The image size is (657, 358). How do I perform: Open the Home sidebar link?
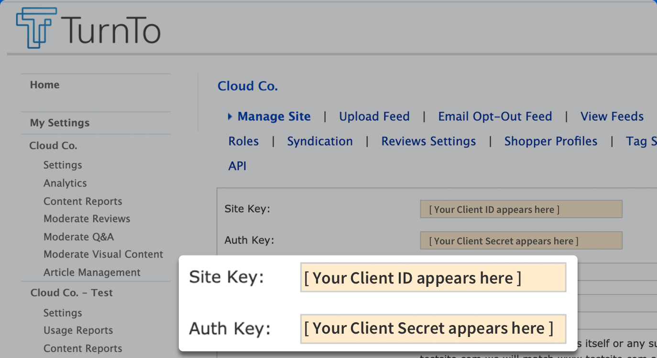pos(45,85)
